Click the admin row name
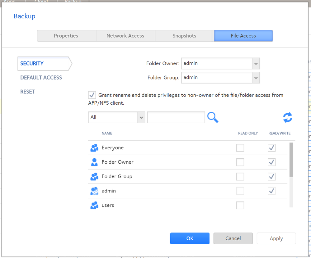The height and width of the screenshot is (258, 311). [109, 191]
